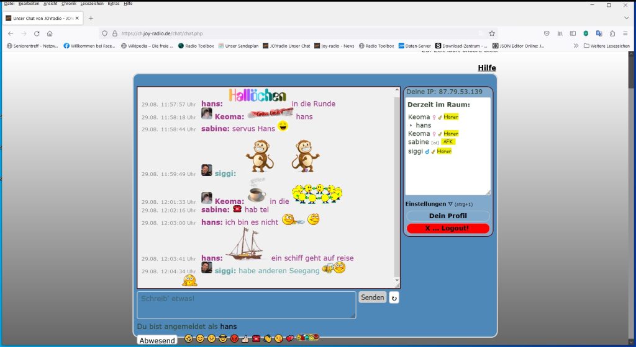List all tabs using the chevron

tap(626, 18)
